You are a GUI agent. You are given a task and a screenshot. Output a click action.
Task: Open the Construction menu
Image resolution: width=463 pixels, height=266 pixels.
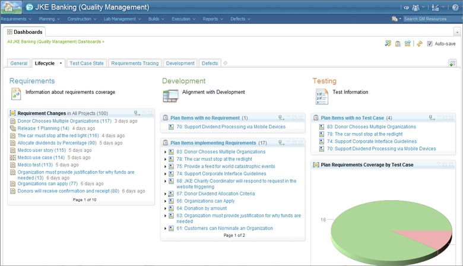click(x=82, y=19)
